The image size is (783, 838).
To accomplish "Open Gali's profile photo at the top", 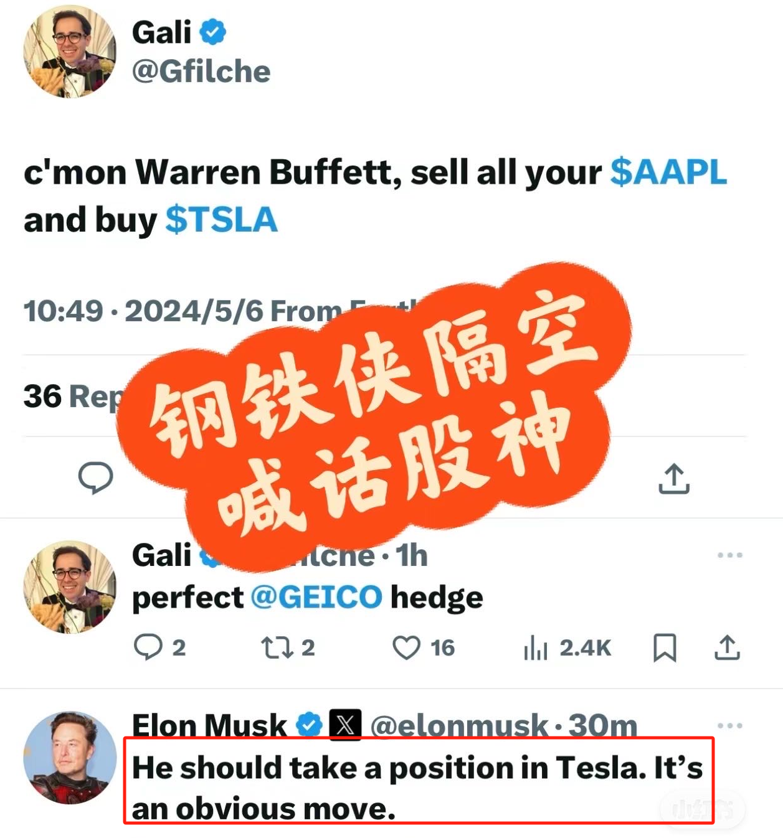I will click(70, 52).
